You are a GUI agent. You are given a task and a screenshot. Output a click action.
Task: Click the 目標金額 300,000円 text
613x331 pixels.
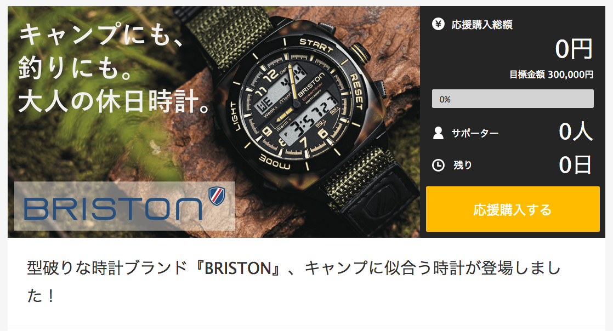(x=551, y=74)
